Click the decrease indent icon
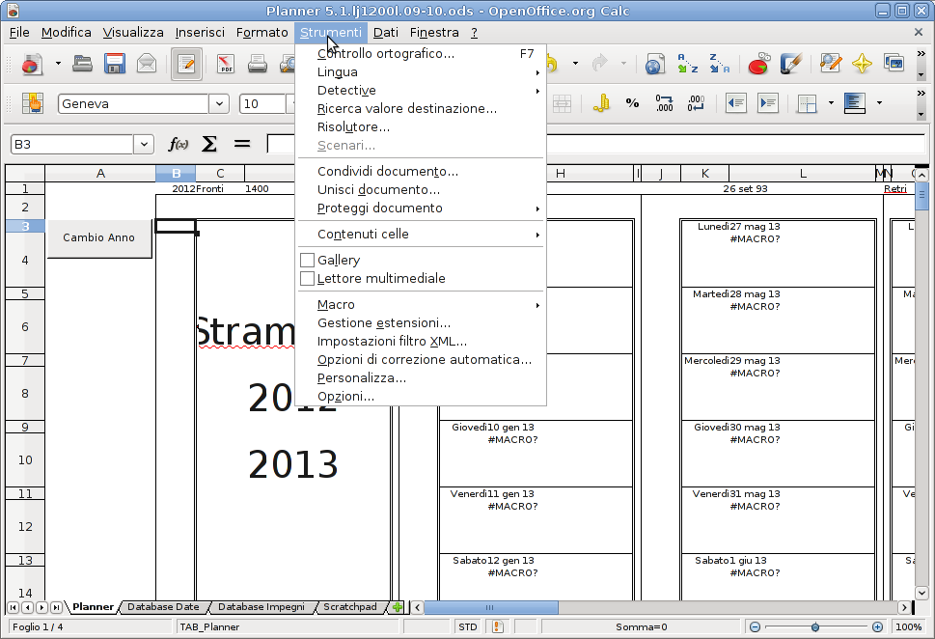 coord(736,103)
